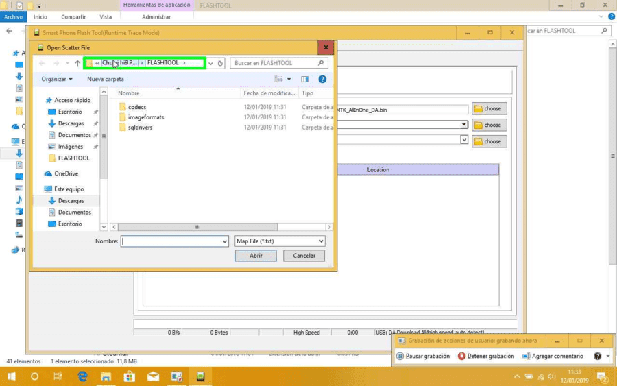Select Este equipo in navigation pane
Viewport: 617px width, 386px height.
click(69, 189)
